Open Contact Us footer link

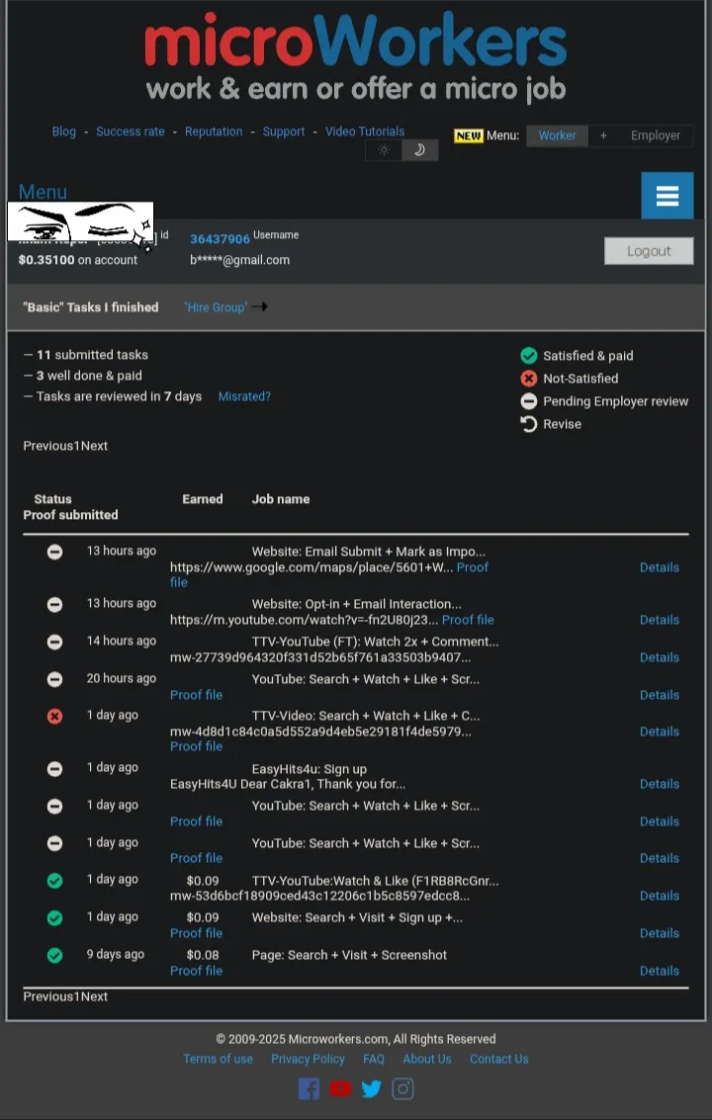tap(499, 1059)
